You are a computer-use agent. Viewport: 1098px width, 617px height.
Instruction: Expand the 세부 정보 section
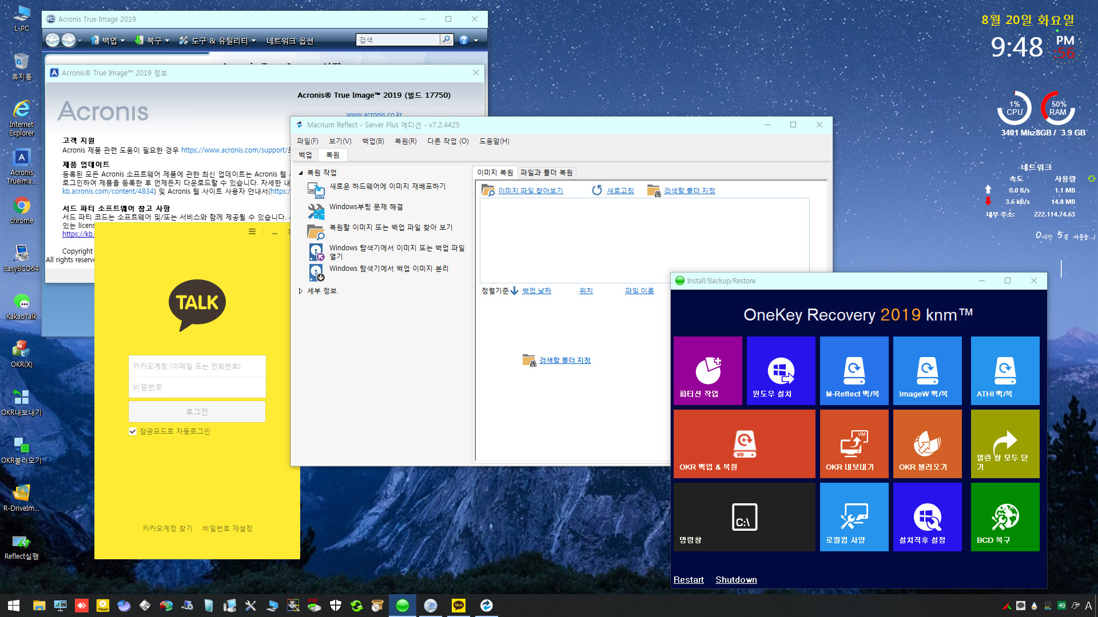301,291
